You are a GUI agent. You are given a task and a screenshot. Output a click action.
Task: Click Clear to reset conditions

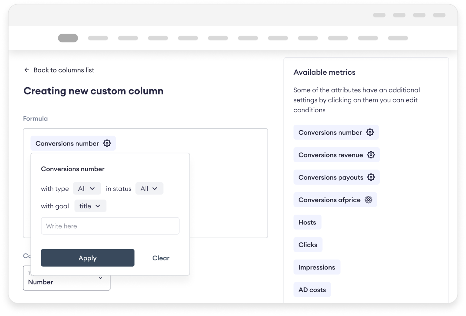pyautogui.click(x=161, y=258)
